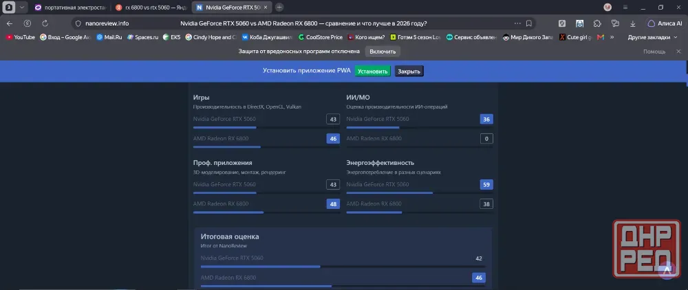This screenshot has width=688, height=290.
Task: Reload the page with refresh icon
Action: tap(45, 23)
